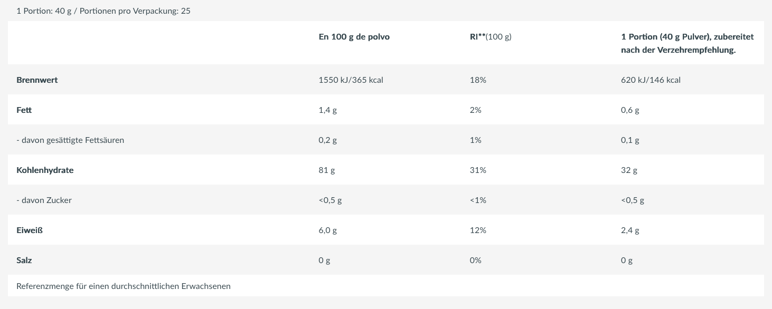This screenshot has width=772, height=309.
Task: Select the 'davon Zucker' row label
Action: pos(44,200)
